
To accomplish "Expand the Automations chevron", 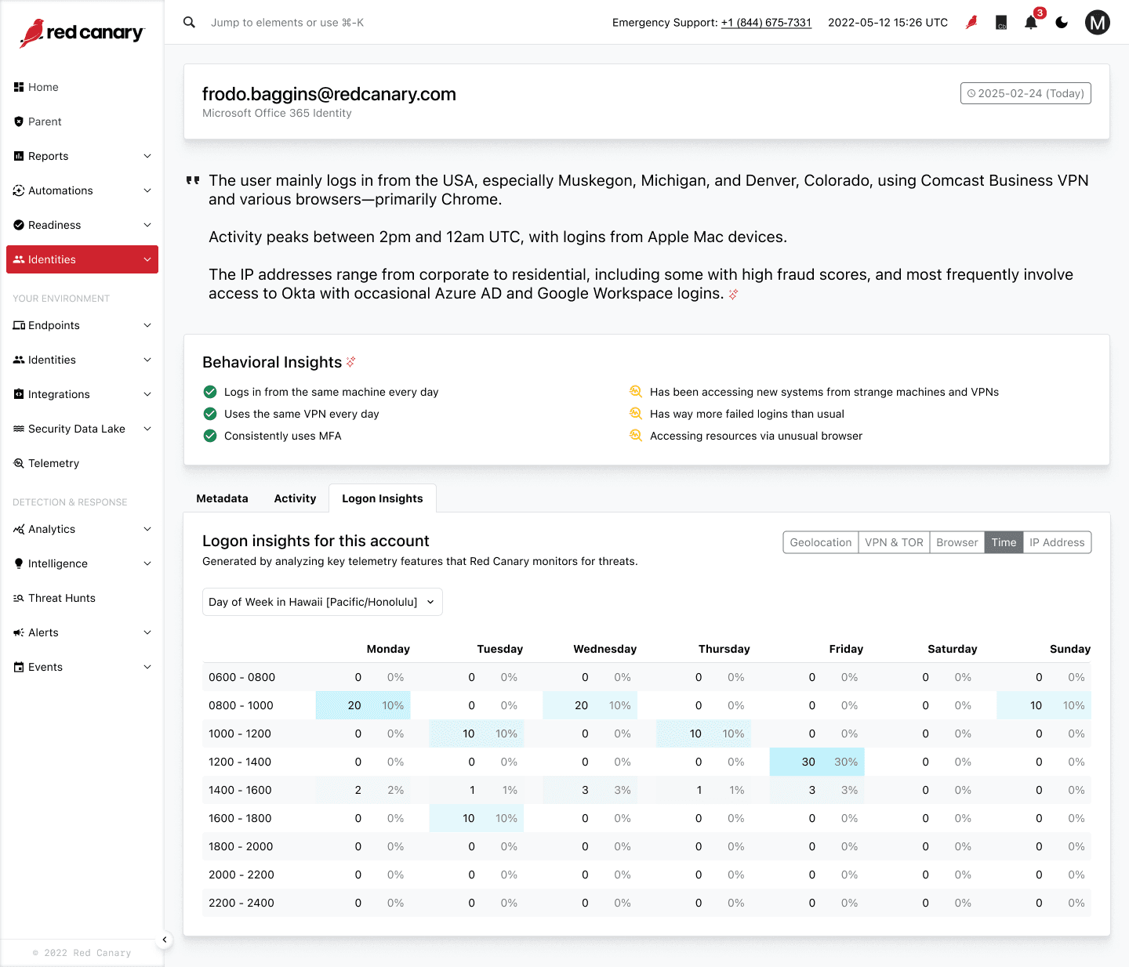I will 147,190.
